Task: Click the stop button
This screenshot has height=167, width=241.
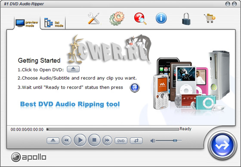Action: click(94, 140)
